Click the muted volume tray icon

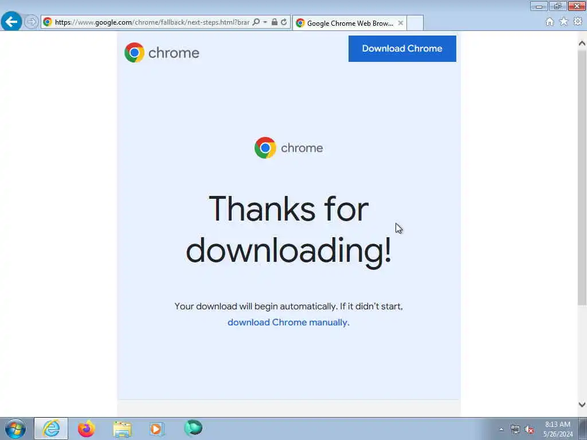click(x=529, y=430)
